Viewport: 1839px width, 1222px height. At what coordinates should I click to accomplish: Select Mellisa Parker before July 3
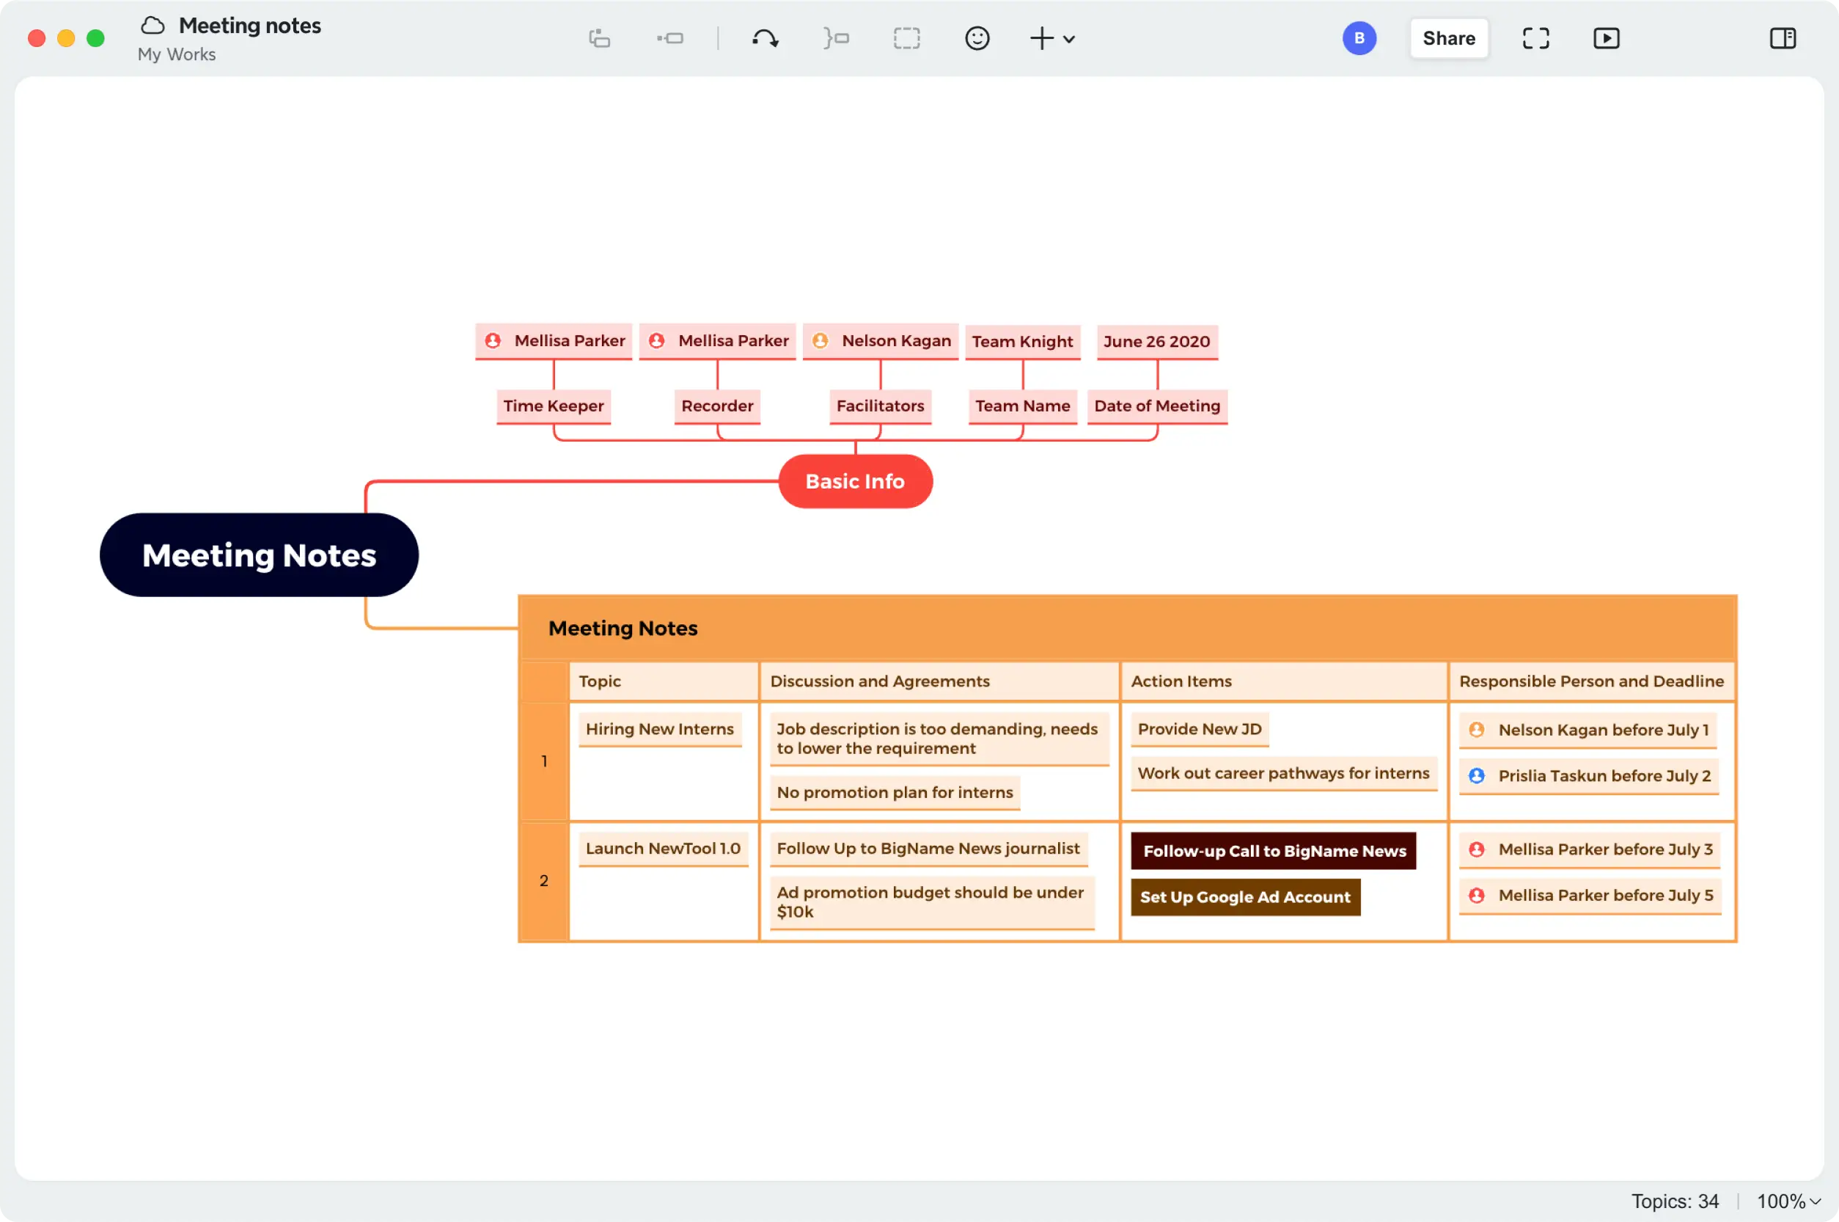click(1590, 849)
